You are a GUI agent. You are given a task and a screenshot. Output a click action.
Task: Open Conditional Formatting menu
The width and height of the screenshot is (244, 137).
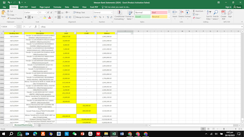(119, 15)
